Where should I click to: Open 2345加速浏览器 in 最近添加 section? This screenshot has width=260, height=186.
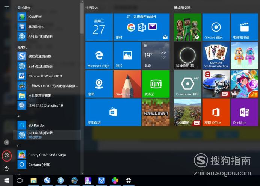pos(47,37)
